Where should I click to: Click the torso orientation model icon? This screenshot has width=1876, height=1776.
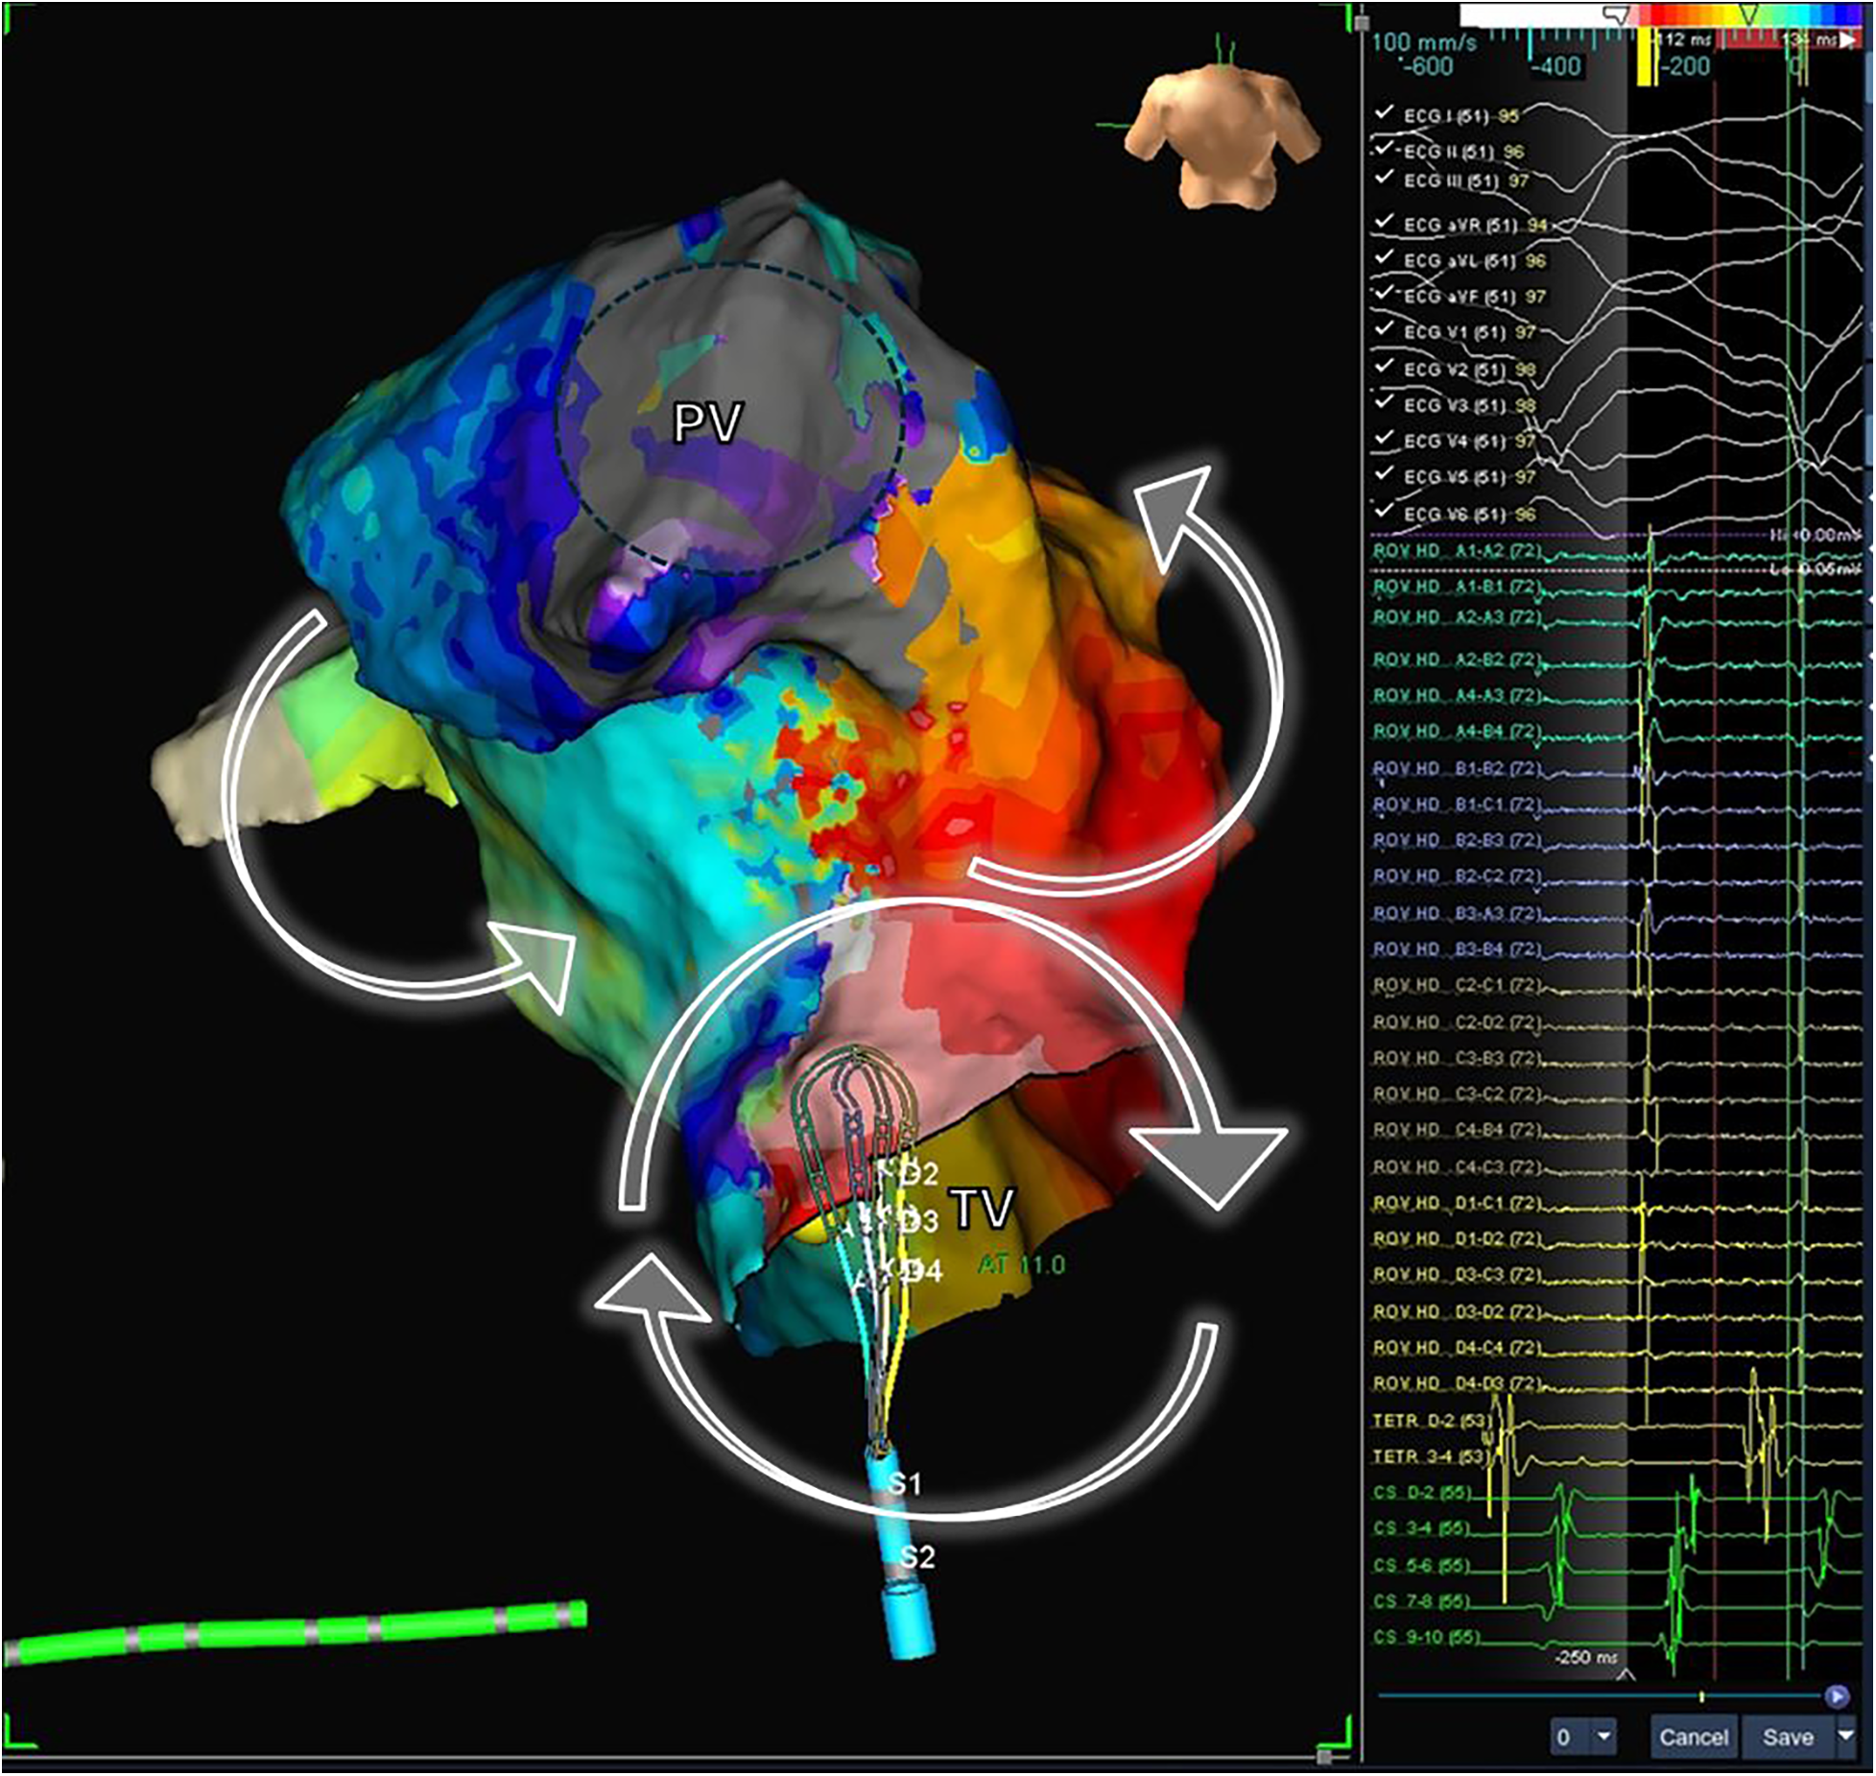pyautogui.click(x=1222, y=134)
